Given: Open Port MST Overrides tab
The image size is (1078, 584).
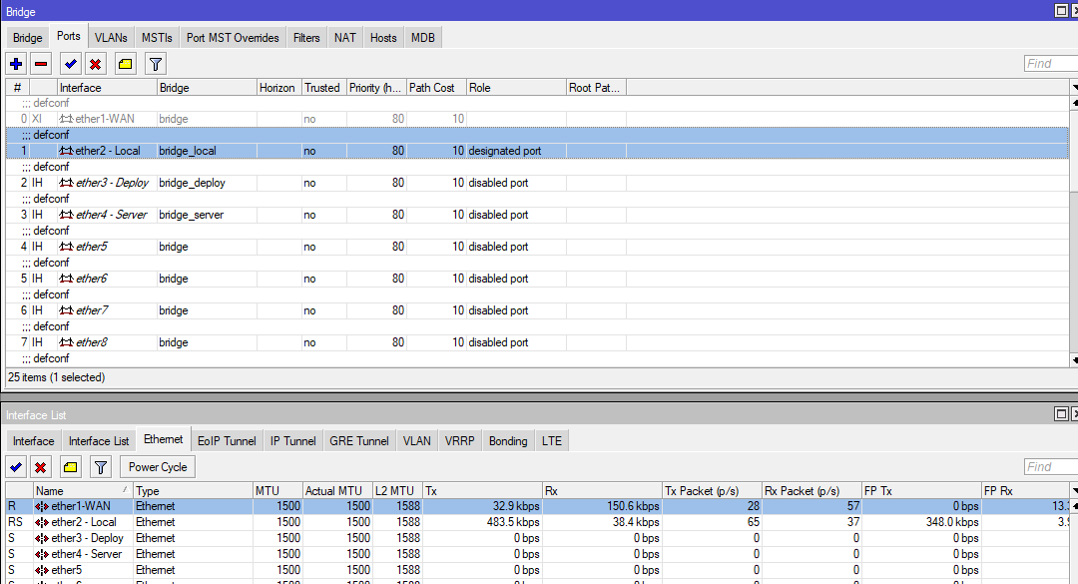Looking at the screenshot, I should (x=233, y=38).
